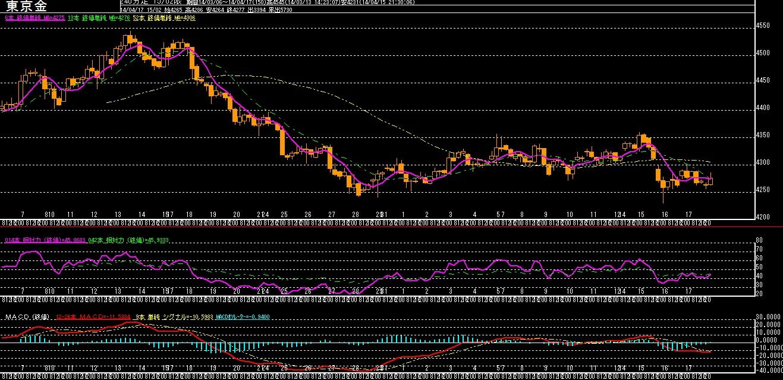Viewport: 783px width, 380px height.
Task: Click date label 28 on price chart
Action: (355, 214)
